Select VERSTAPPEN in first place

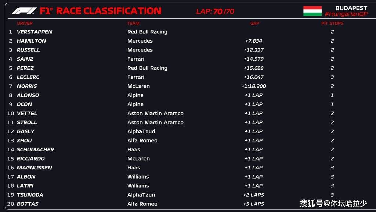(35, 32)
